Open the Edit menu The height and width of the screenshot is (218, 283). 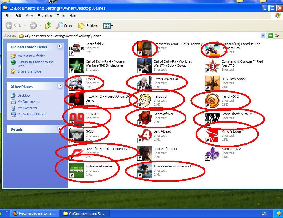[18, 16]
